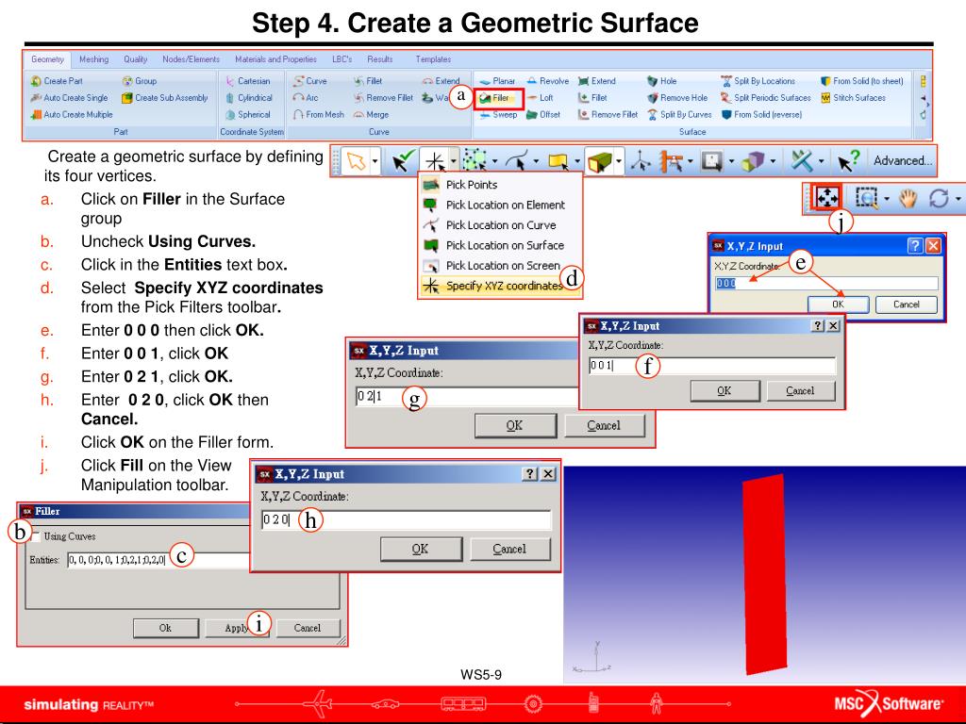Expand the dropdown beside the dotted nodes pick icon

[494, 162]
